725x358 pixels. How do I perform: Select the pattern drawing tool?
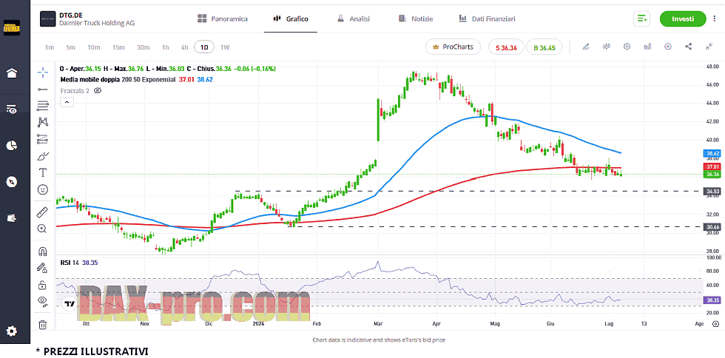43,122
